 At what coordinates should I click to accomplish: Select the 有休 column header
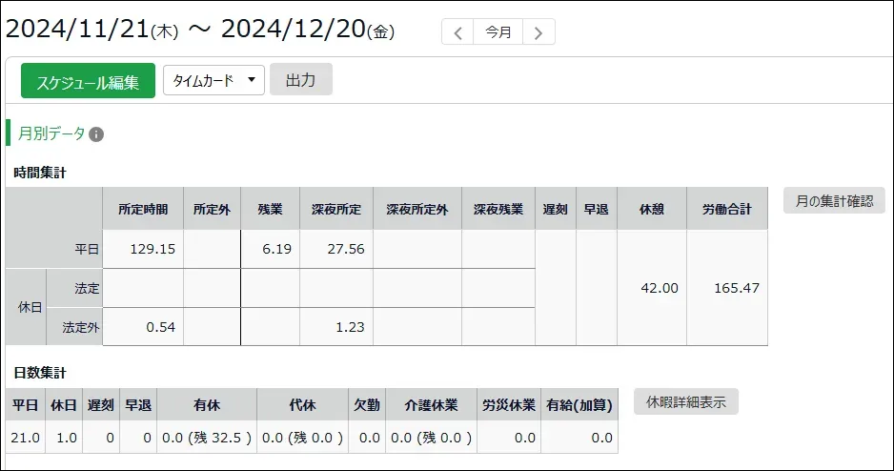tap(207, 405)
